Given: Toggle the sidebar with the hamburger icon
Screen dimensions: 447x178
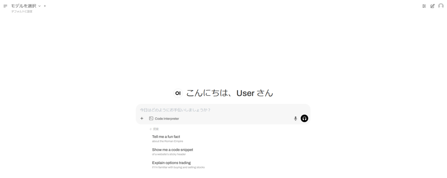Looking at the screenshot, I should point(5,6).
